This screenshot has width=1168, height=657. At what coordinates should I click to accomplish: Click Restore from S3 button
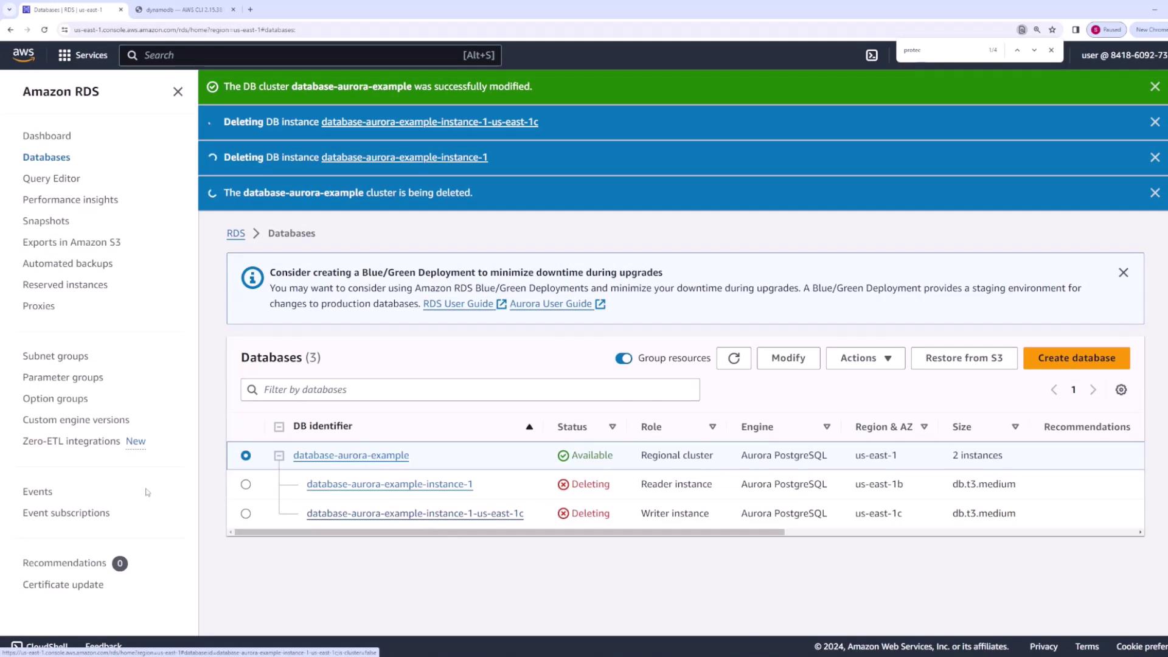(964, 358)
